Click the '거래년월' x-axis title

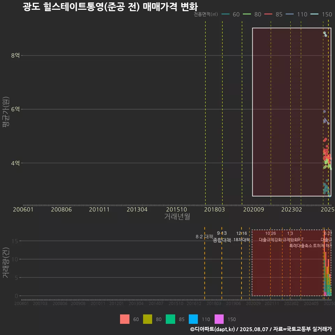pyautogui.click(x=177, y=216)
